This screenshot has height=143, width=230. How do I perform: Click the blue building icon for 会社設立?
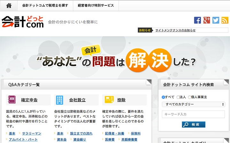click(x=59, y=100)
